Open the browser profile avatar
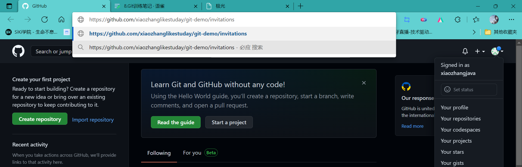The image size is (522, 167). (x=494, y=19)
